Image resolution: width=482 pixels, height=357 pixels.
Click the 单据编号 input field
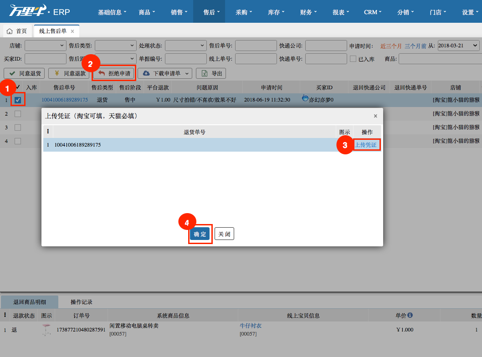pyautogui.click(x=186, y=59)
